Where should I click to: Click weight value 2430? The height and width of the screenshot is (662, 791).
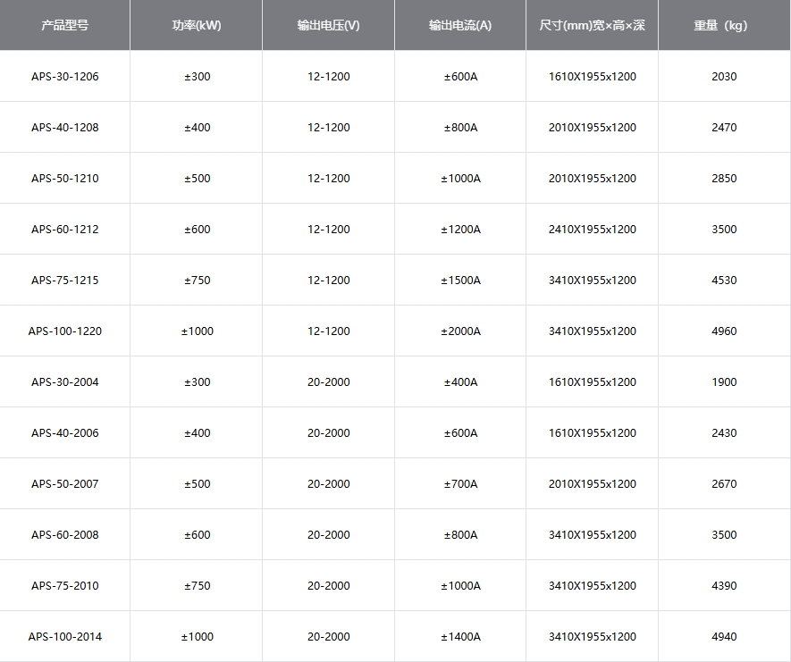click(724, 433)
